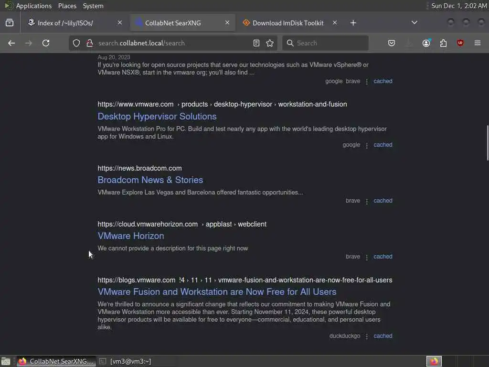Focus the toolbar Search box
This screenshot has width=489, height=367.
pos(325,43)
